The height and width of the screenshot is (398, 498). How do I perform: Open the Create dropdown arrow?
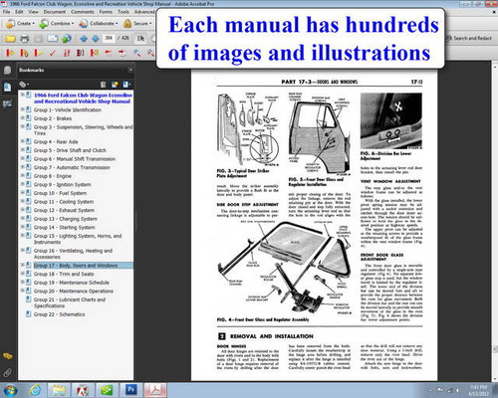(x=34, y=24)
